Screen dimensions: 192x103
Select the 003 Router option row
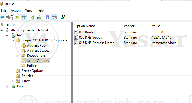pyautogui.click(x=87, y=32)
